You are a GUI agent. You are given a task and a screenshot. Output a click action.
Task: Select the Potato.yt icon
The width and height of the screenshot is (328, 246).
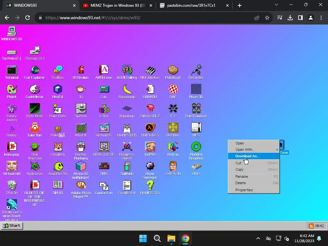pos(173,72)
